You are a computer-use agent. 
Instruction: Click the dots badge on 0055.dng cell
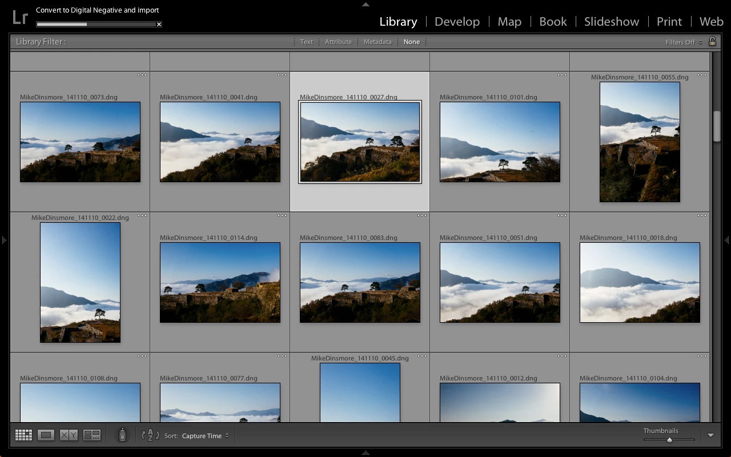[702, 75]
